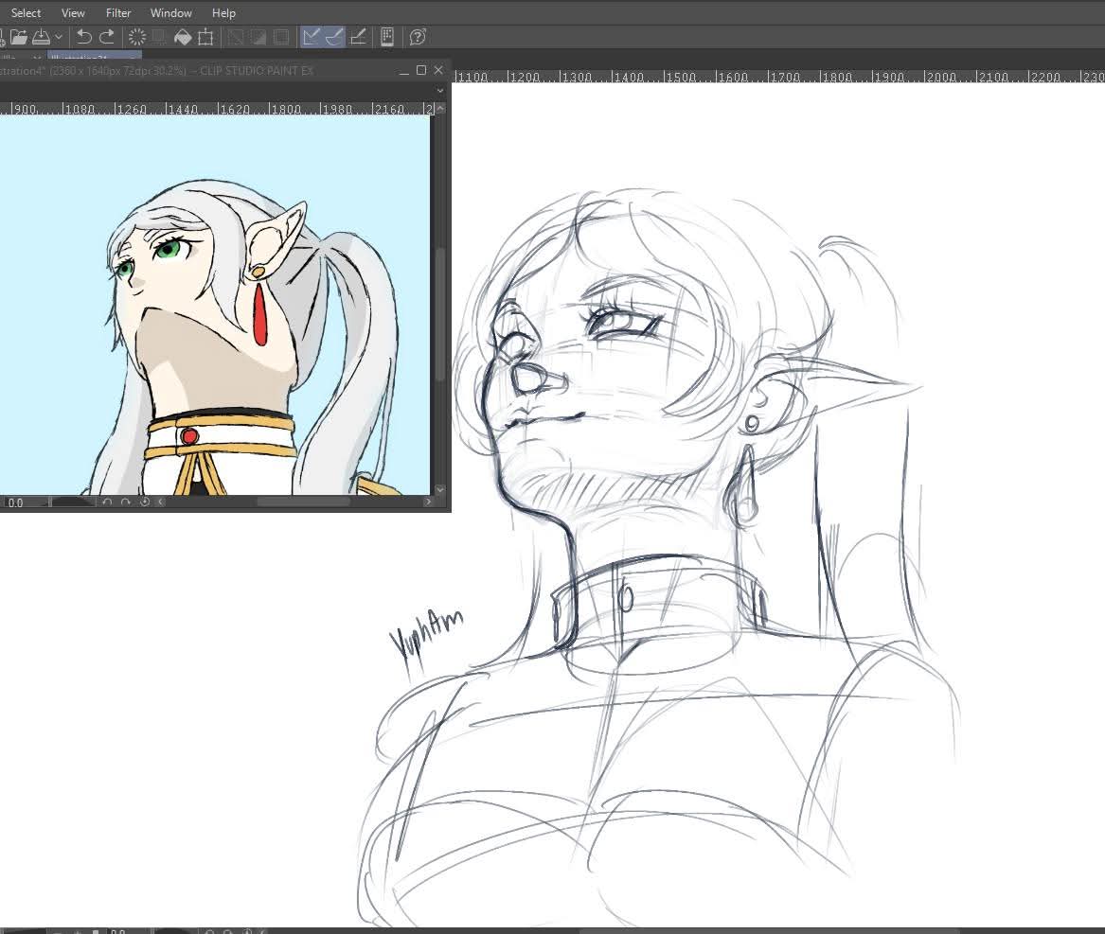The height and width of the screenshot is (934, 1105).
Task: Open Clip Studio support help icon
Action: (x=418, y=37)
